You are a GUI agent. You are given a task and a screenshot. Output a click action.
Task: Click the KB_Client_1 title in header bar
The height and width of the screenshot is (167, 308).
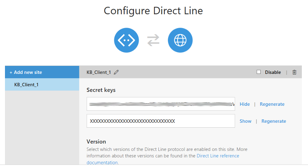[99, 72]
